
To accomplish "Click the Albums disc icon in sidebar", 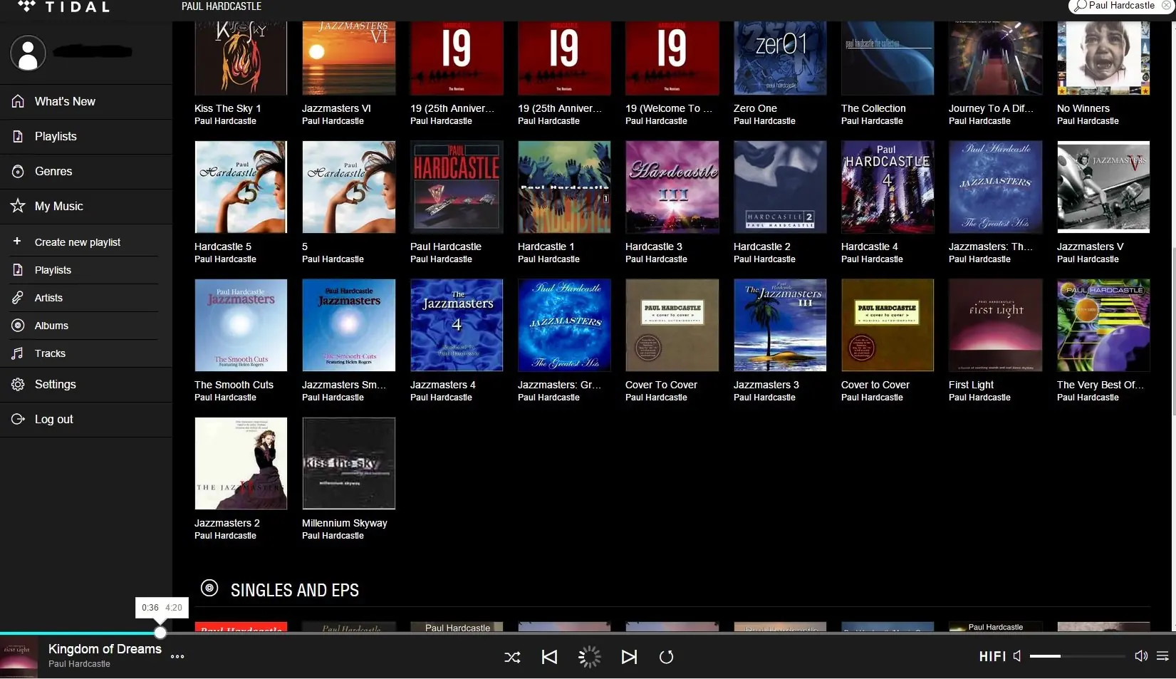I will tap(18, 326).
